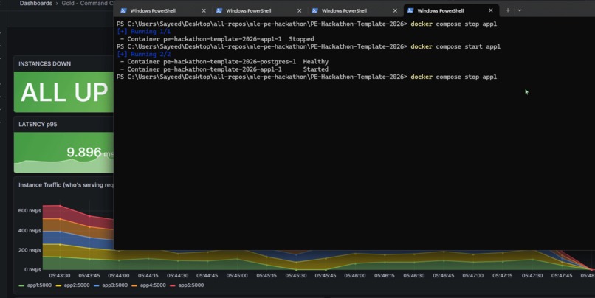Click the postgres-1 Healthy status line
This screenshot has width=595, height=298.
224,62
